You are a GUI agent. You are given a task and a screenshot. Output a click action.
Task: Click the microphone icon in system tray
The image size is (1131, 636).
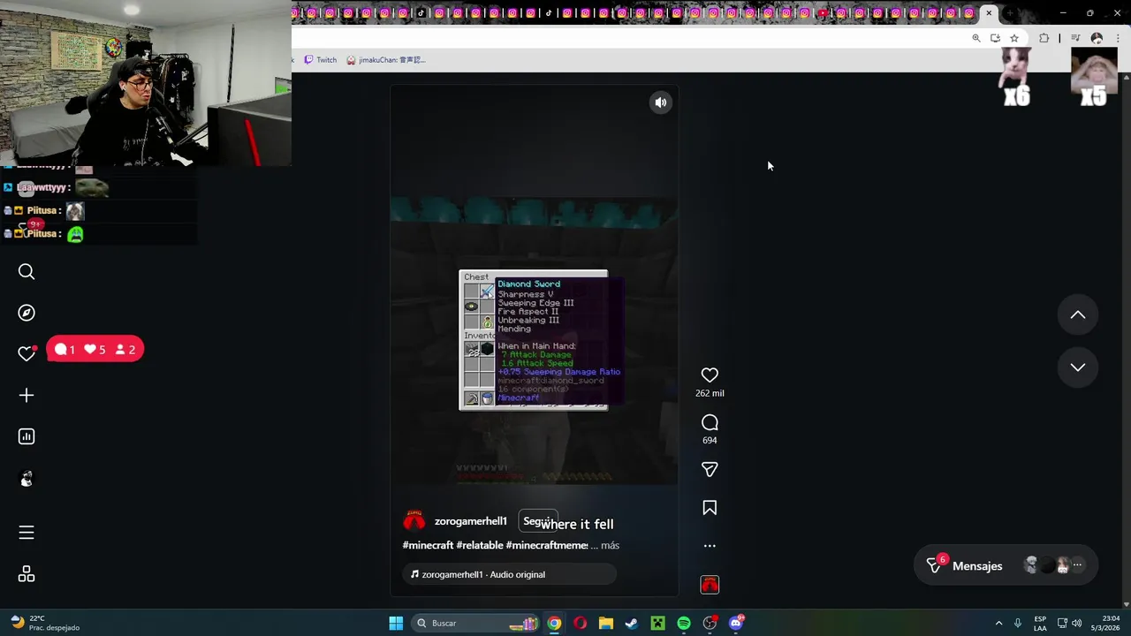pyautogui.click(x=1018, y=623)
